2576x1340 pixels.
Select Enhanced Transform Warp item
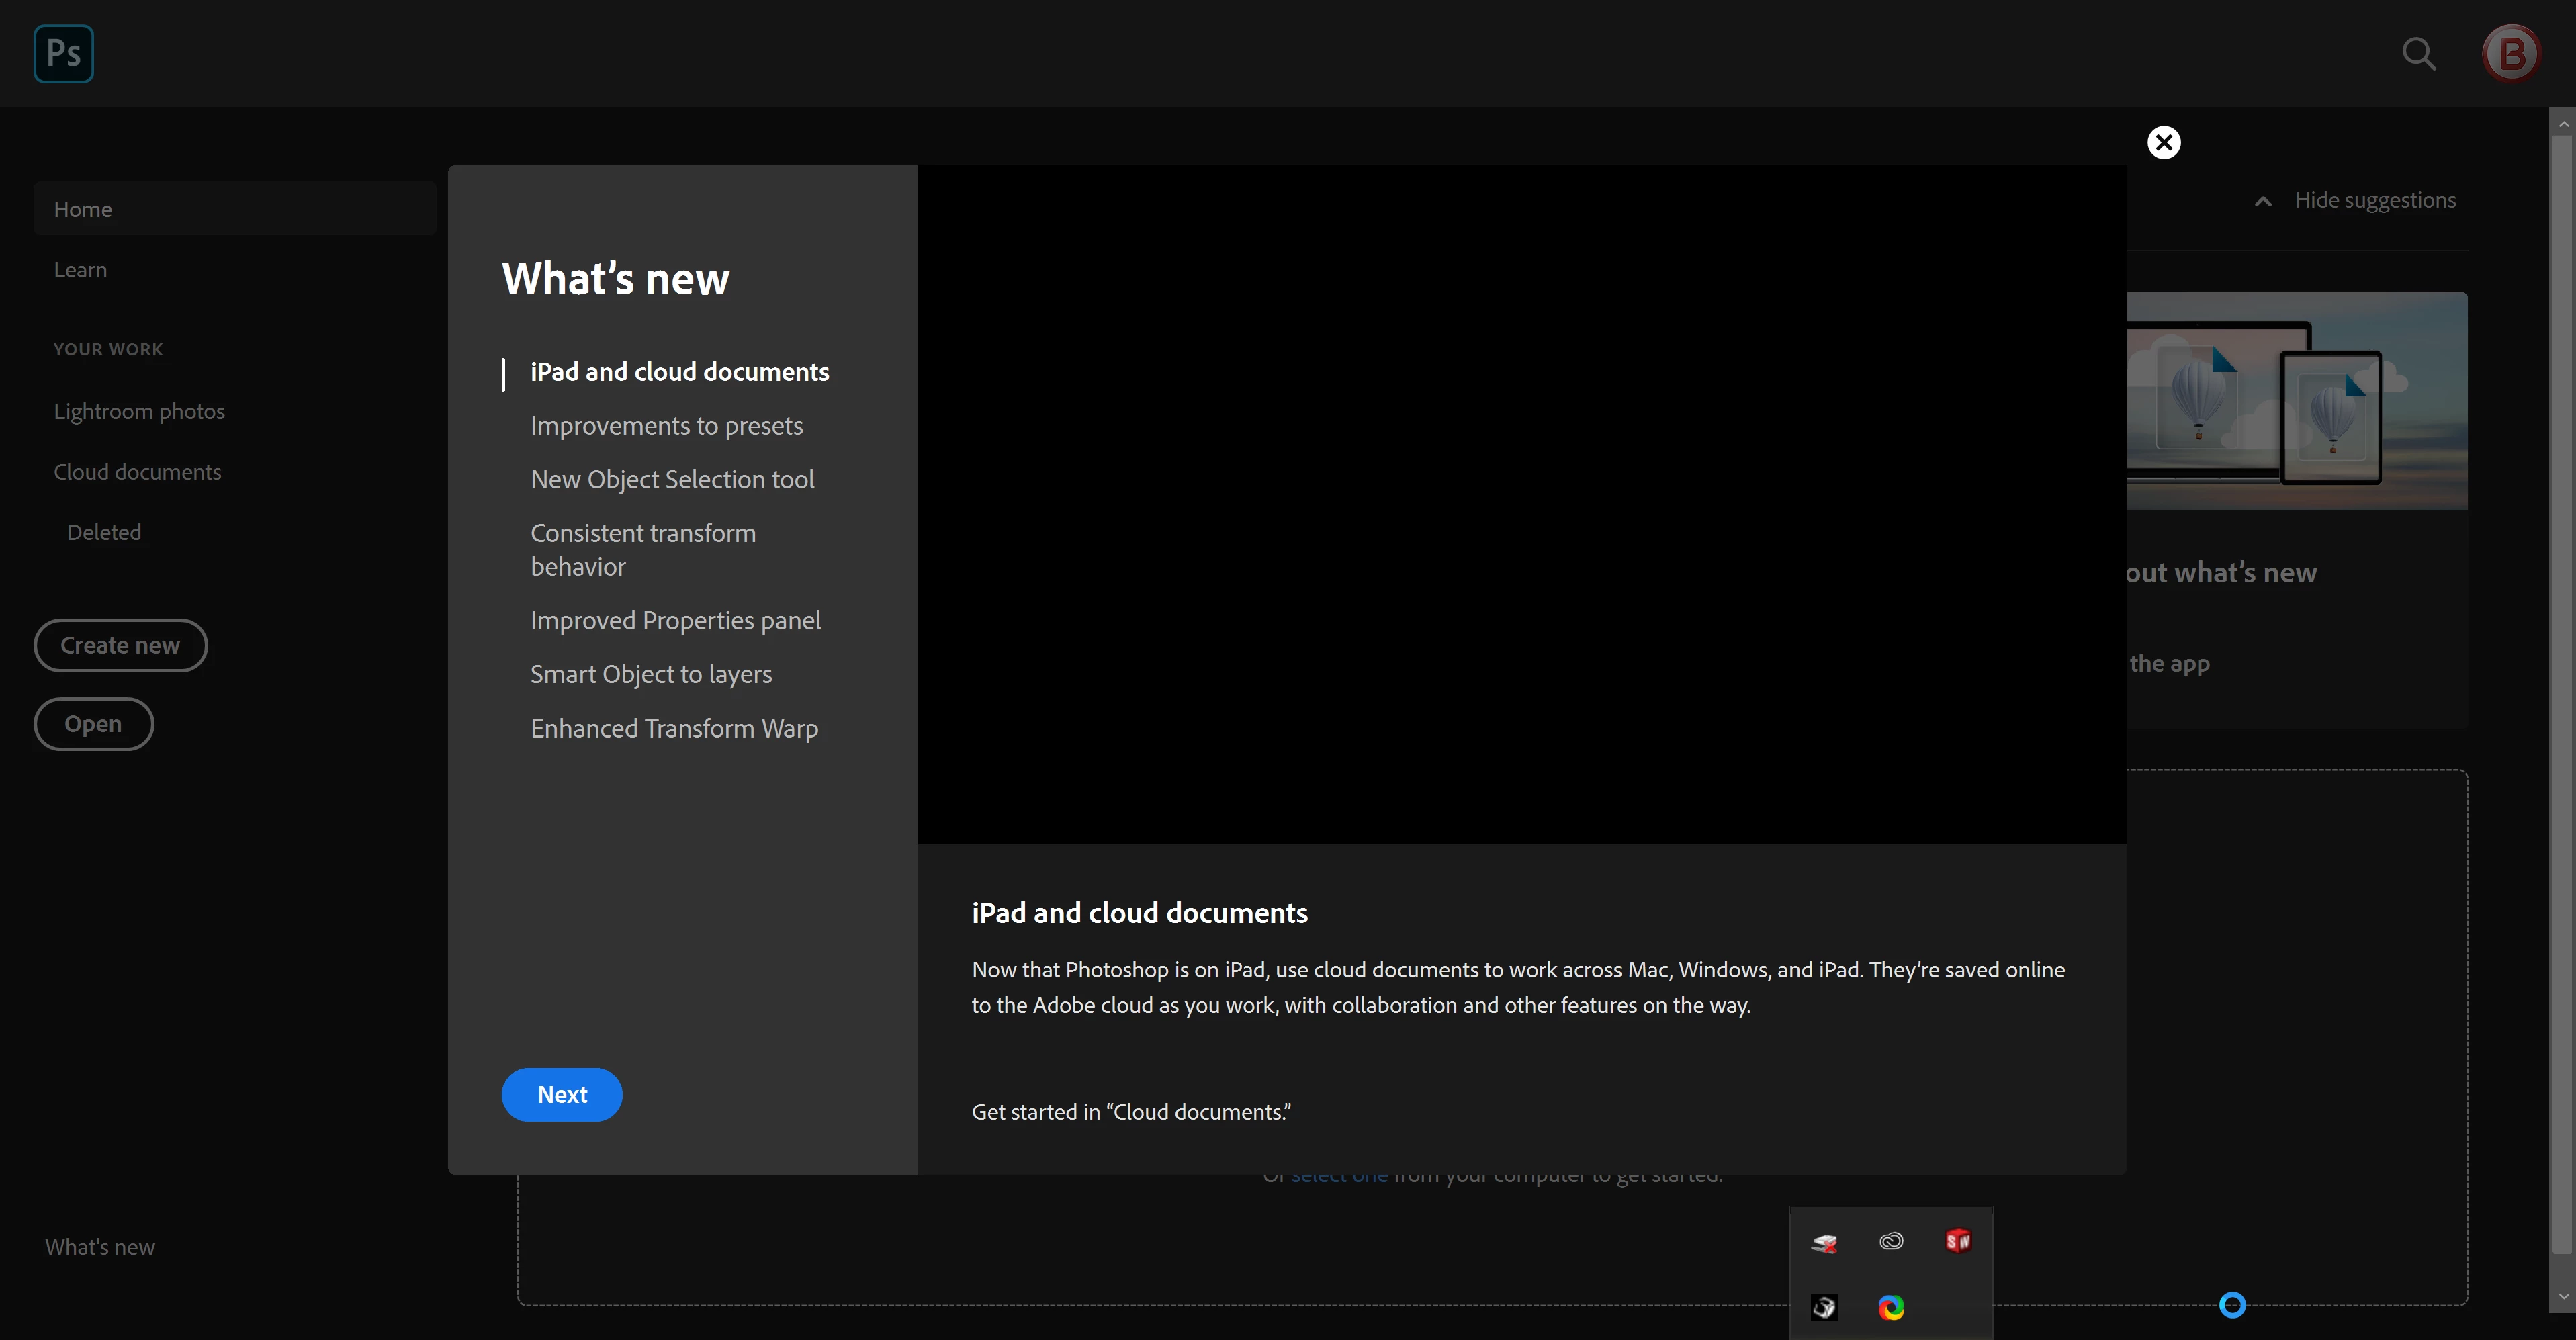point(674,729)
